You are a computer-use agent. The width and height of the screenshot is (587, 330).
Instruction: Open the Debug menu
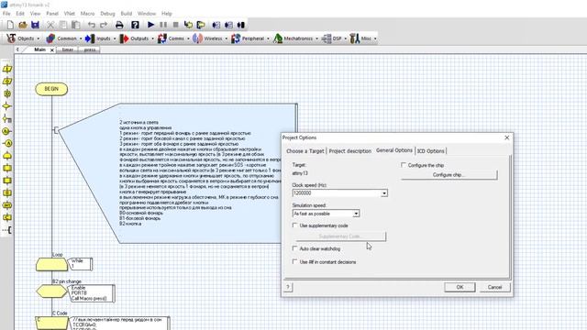[x=107, y=14]
